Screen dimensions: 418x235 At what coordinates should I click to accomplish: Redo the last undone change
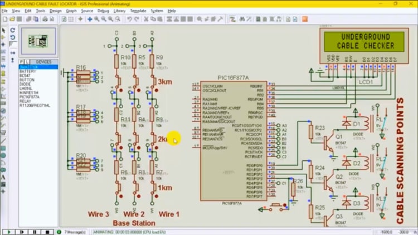[x=137, y=19]
